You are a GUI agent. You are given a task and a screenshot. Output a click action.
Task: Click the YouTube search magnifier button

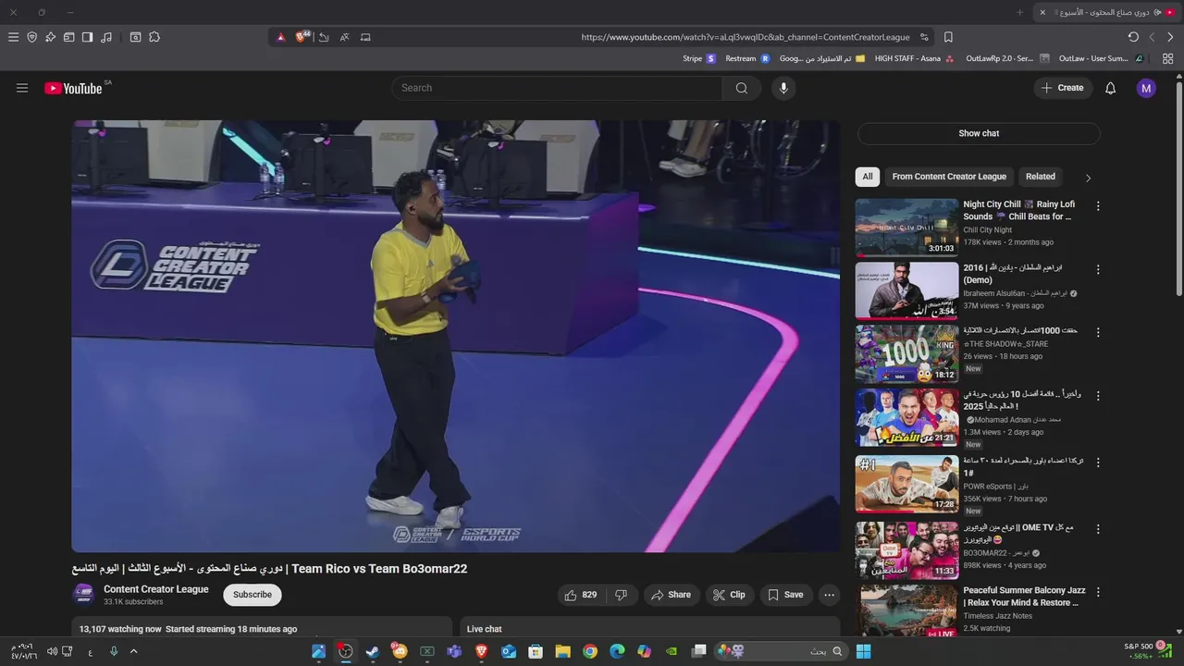point(741,88)
